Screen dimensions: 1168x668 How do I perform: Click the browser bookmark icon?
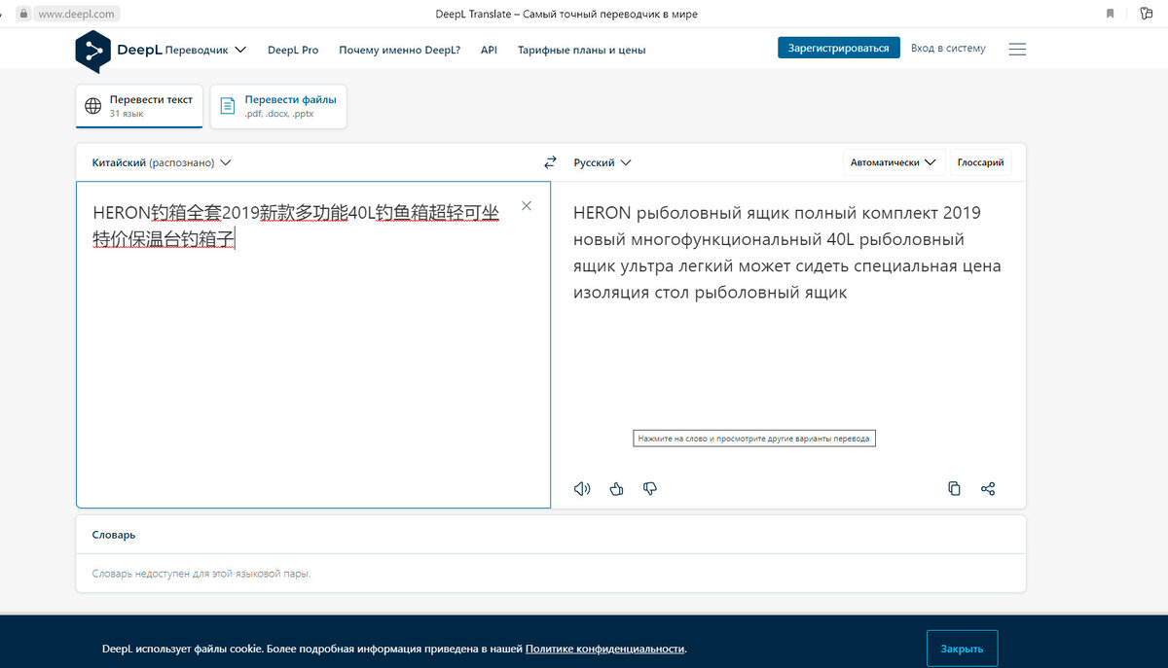(x=1111, y=14)
